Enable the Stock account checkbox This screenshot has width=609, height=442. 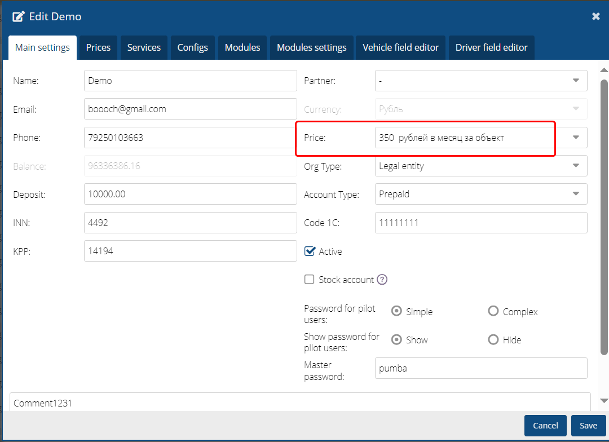coord(309,280)
